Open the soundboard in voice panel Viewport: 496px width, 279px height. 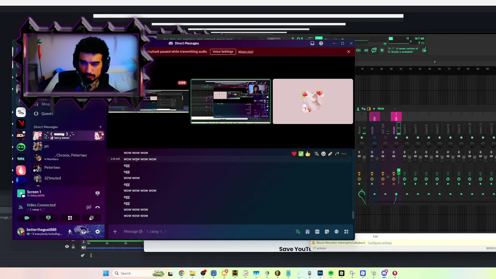tap(91, 218)
